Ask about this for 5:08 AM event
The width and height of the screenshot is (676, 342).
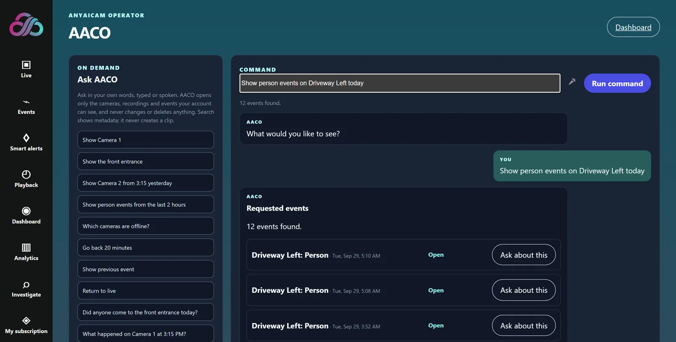pyautogui.click(x=523, y=290)
